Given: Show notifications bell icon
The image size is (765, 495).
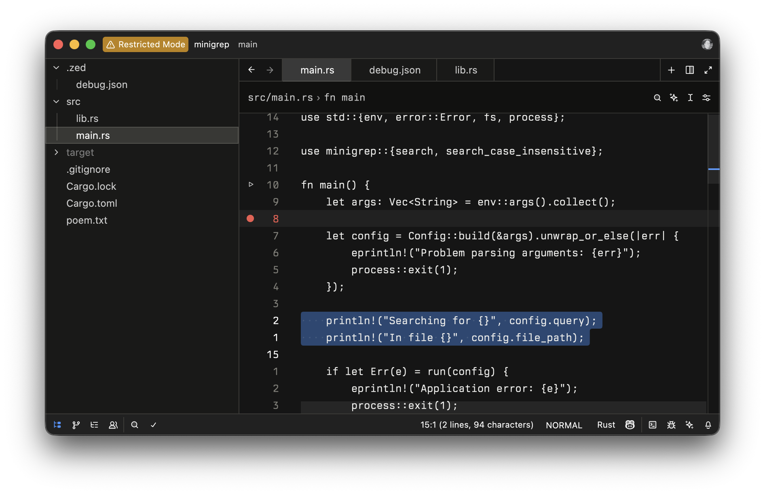Looking at the screenshot, I should point(708,425).
